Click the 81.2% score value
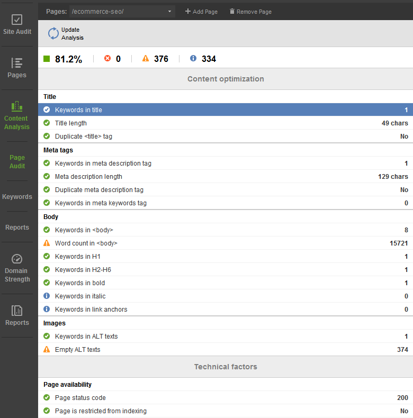Image resolution: width=413 pixels, height=418 pixels. tap(68, 59)
